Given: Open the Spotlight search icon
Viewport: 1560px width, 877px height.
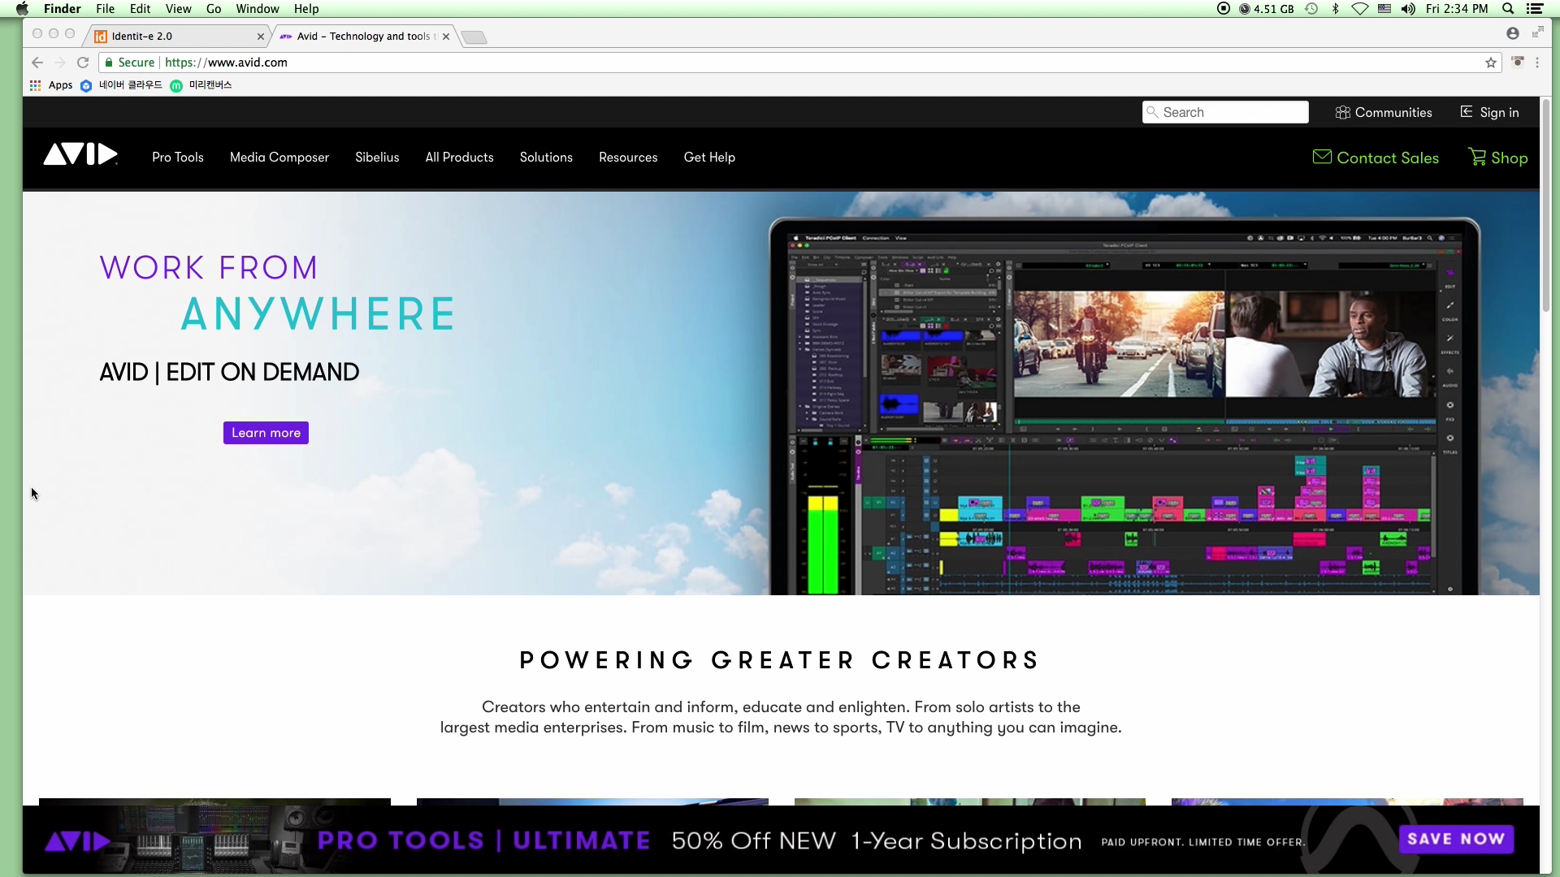Looking at the screenshot, I should (1508, 9).
